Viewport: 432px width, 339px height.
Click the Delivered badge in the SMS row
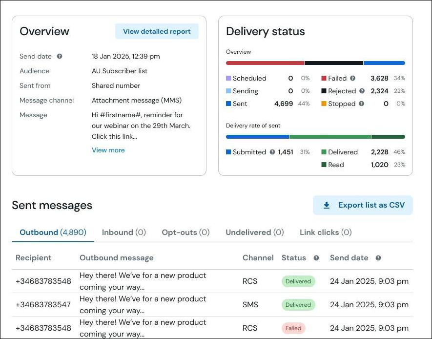pos(298,305)
